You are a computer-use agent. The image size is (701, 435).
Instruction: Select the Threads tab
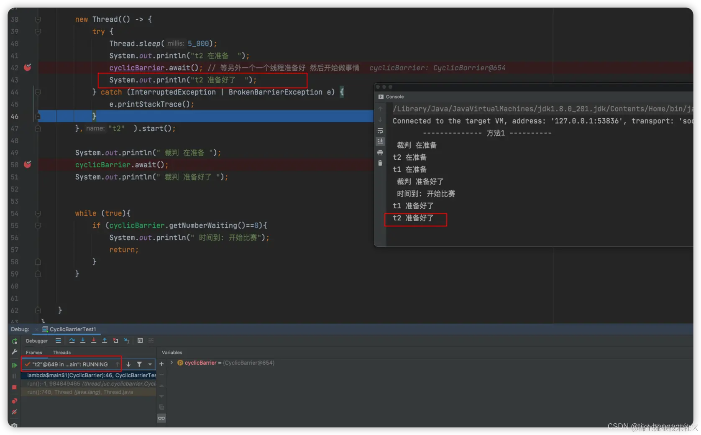61,353
